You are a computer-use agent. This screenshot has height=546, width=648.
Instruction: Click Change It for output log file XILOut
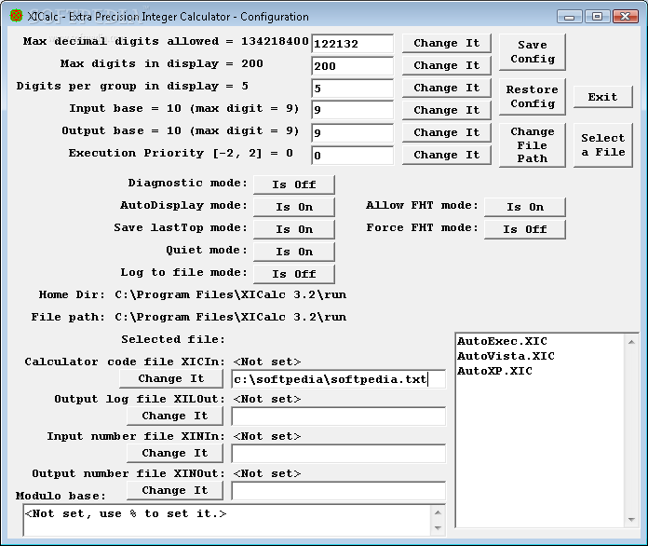(x=175, y=416)
